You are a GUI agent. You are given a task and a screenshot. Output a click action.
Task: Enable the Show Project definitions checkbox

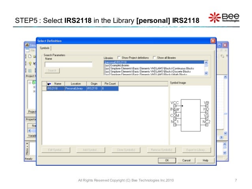coord(119,58)
